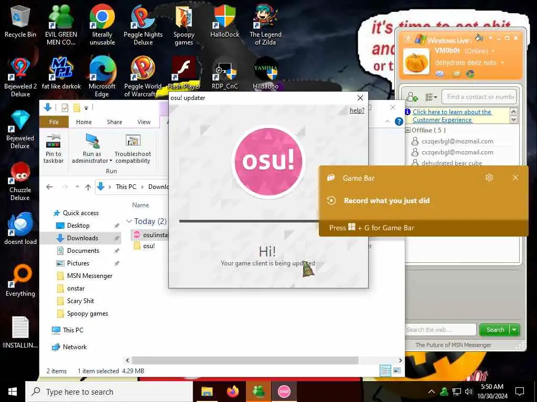Open the Quick Access Toolbar customize dropdown
The image size is (537, 402).
(87, 108)
